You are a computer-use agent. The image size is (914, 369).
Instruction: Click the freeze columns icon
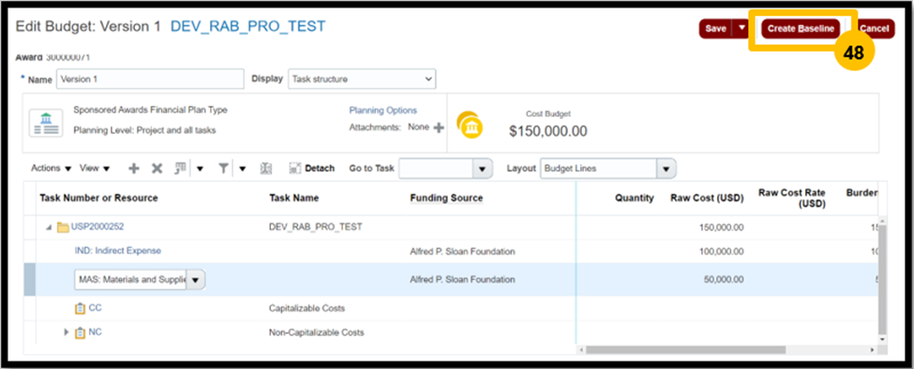click(266, 169)
